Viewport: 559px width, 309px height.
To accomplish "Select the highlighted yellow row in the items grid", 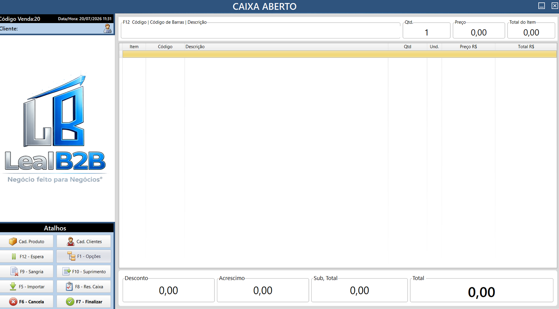I will point(340,54).
